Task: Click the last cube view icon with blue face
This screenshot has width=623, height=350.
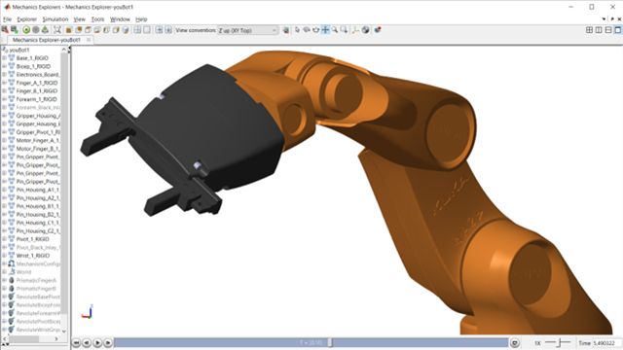Action: (126, 30)
